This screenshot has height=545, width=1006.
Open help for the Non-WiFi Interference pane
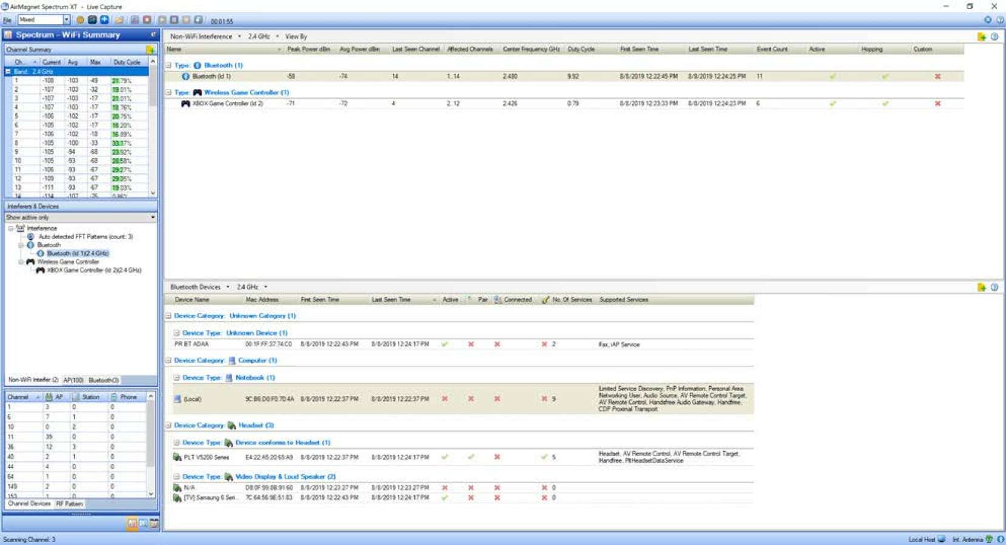click(994, 36)
